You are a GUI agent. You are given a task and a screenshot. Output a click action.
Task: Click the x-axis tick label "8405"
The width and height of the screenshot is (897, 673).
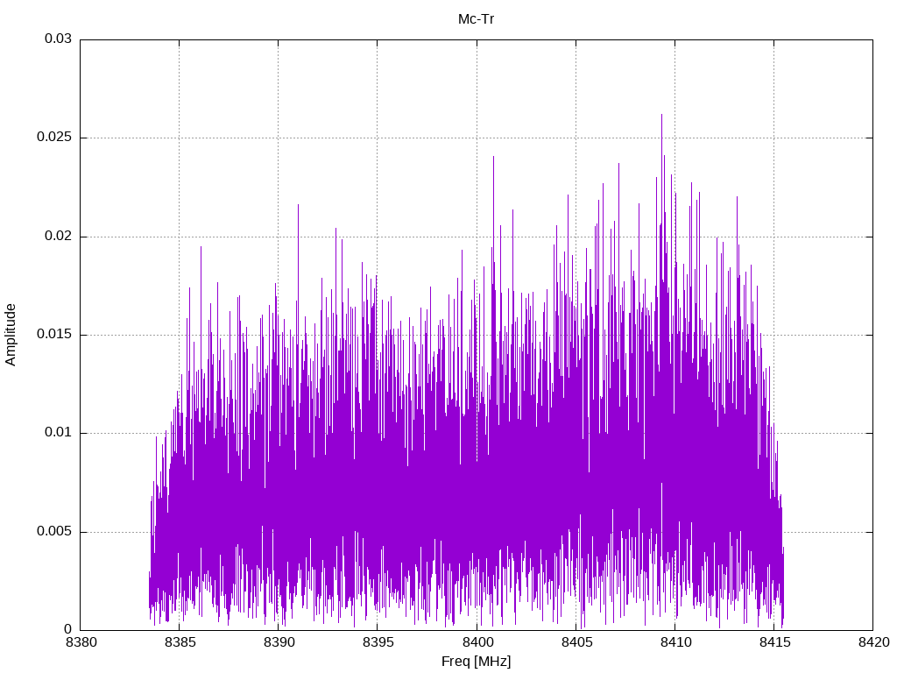[576, 642]
